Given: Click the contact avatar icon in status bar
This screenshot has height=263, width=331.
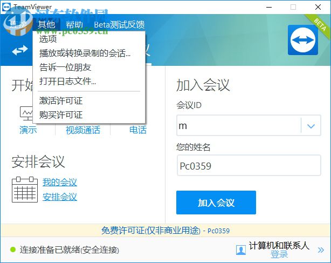Looking at the screenshot, I should pyautogui.click(x=241, y=250).
